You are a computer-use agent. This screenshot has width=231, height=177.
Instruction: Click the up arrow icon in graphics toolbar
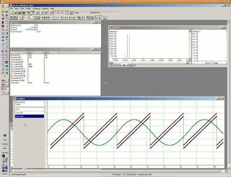[x=74, y=18]
